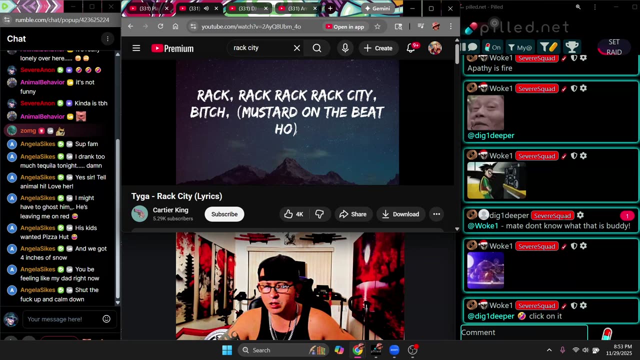Open the Gemini button in Chrome
Image resolution: width=640 pixels, height=360 pixels.
coord(377,8)
